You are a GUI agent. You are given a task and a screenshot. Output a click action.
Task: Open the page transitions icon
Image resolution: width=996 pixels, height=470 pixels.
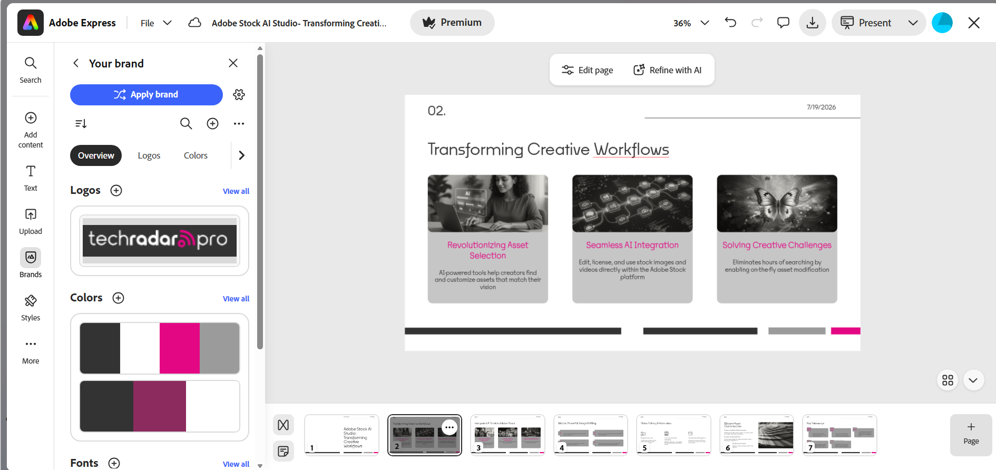(284, 425)
